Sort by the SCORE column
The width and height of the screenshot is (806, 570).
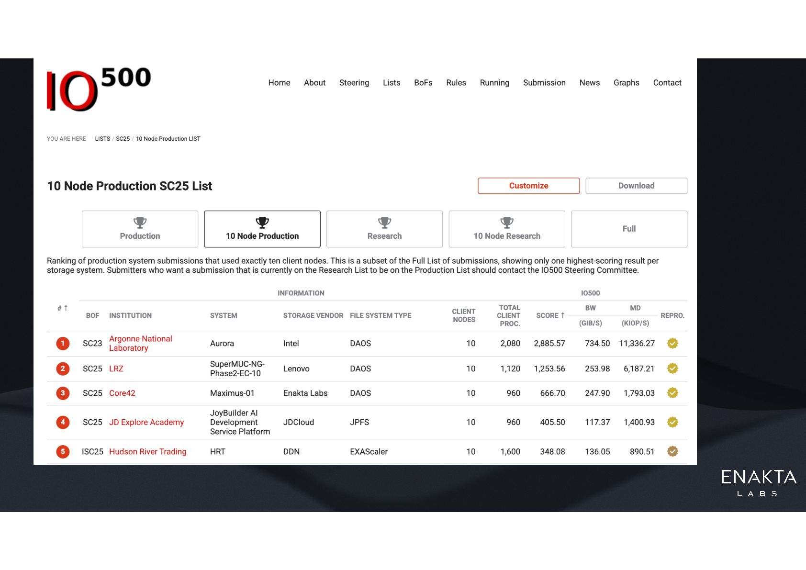coord(550,315)
